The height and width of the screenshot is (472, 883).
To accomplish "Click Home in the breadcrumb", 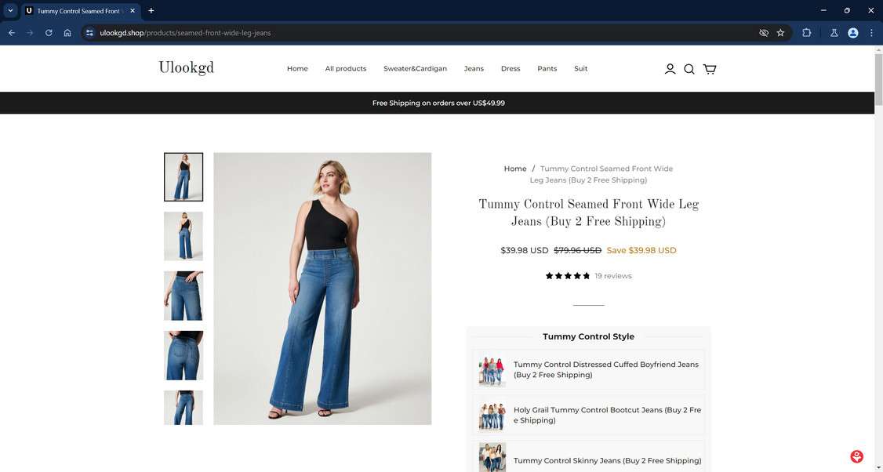I will coord(515,169).
